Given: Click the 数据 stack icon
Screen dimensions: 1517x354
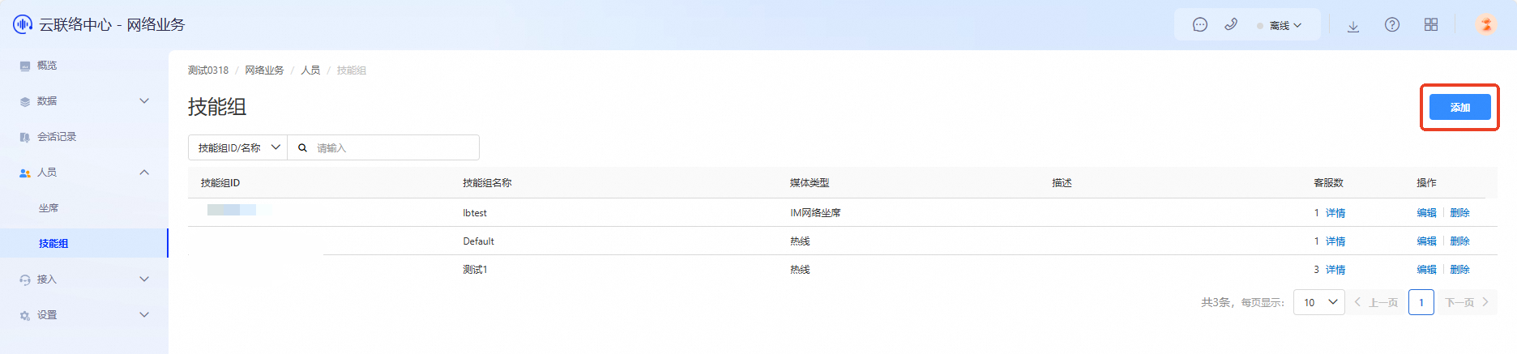Looking at the screenshot, I should pos(25,102).
